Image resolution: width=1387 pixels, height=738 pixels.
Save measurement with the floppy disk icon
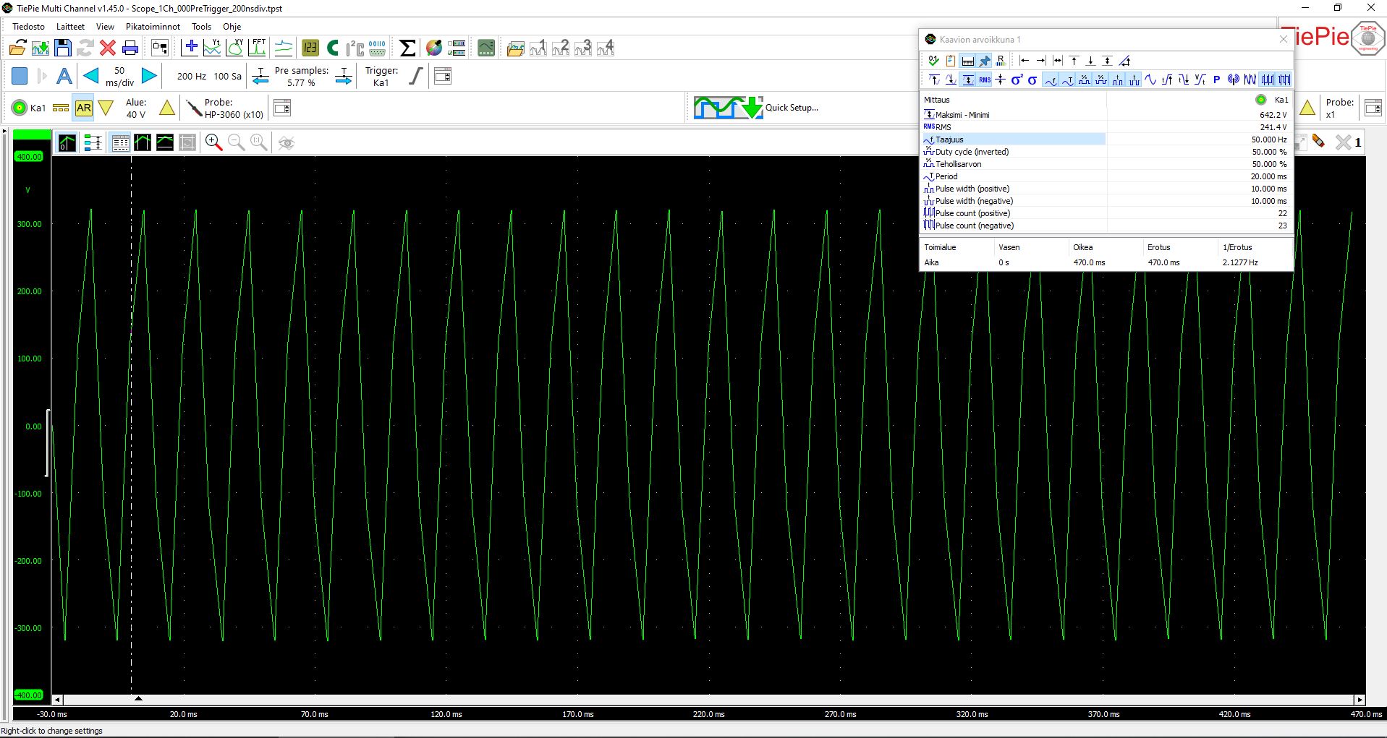pyautogui.click(x=63, y=48)
